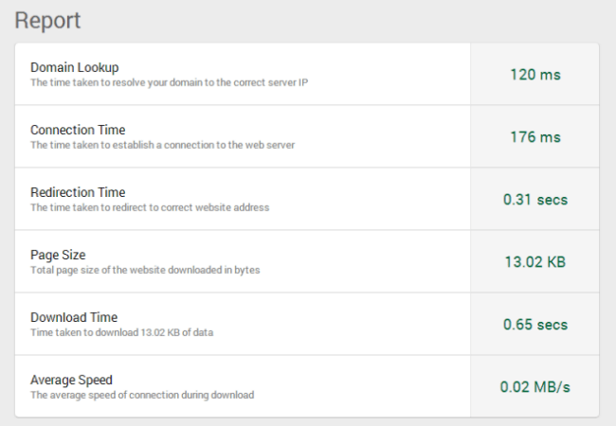Click the 176 ms connection time value
The image size is (616, 426).
tap(535, 137)
